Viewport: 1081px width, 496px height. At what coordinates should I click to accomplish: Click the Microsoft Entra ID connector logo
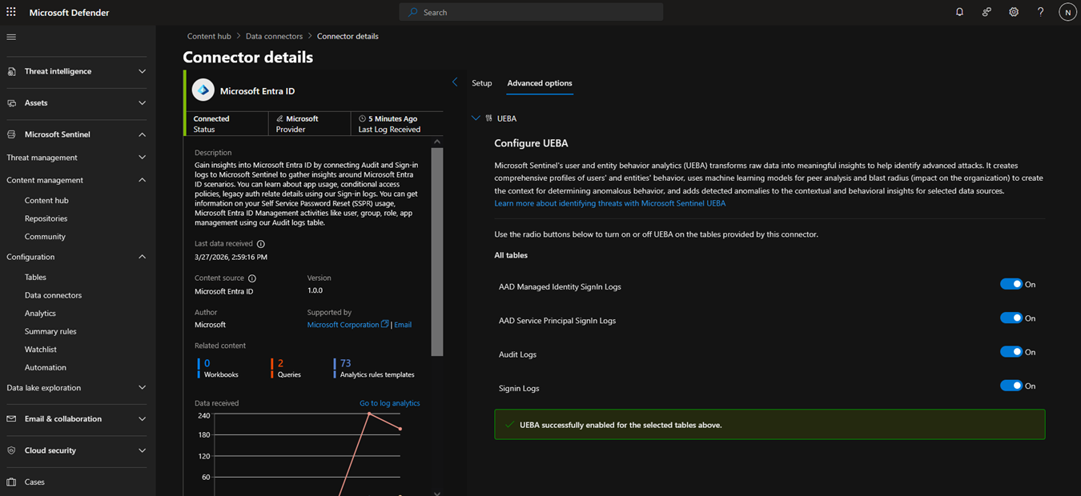pyautogui.click(x=203, y=90)
